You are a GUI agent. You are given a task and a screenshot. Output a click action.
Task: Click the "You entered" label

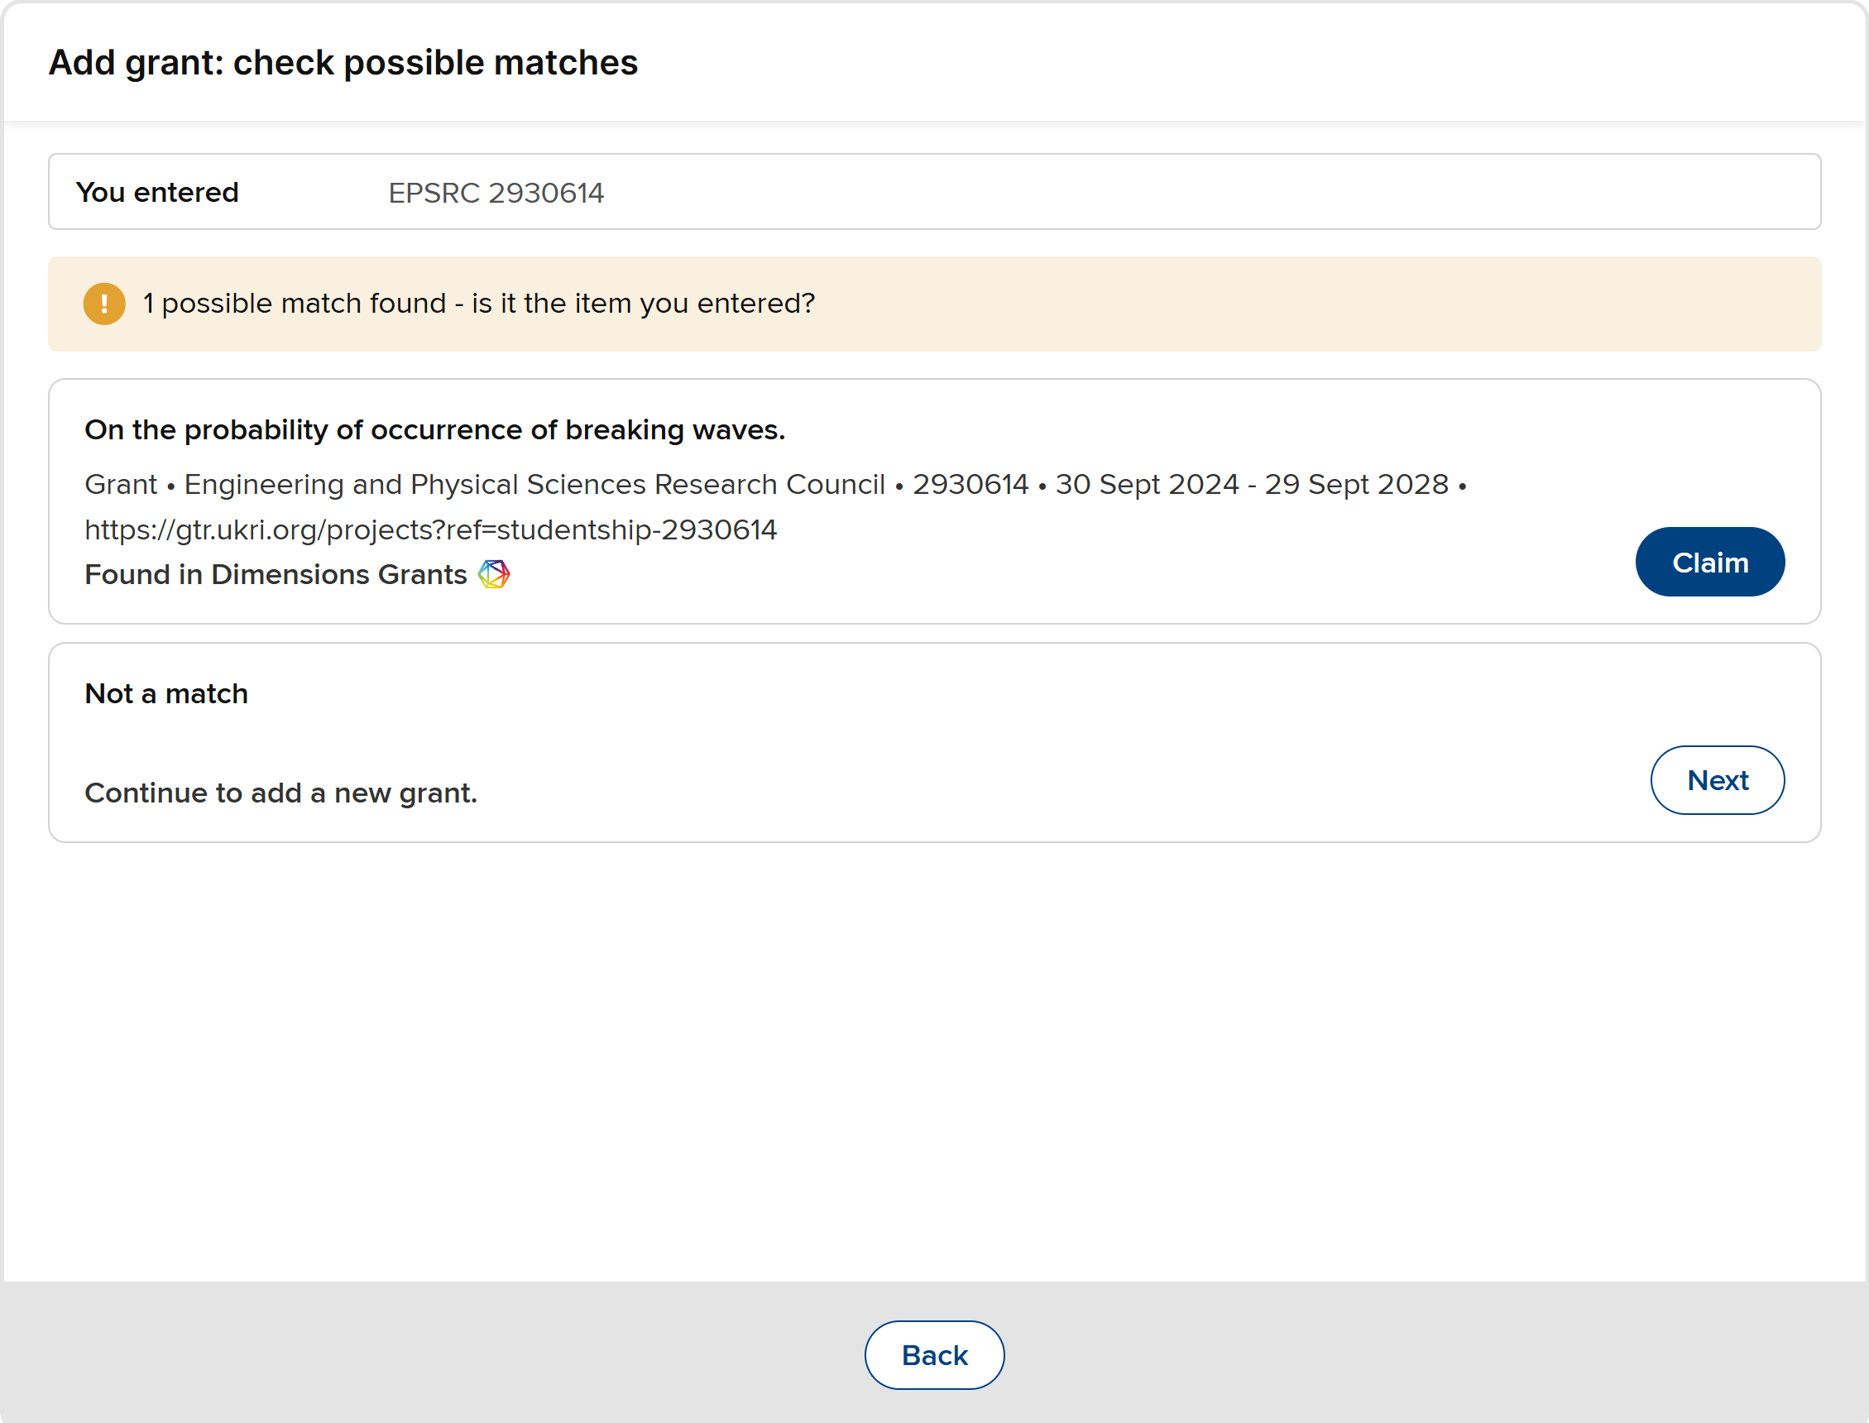[x=157, y=193]
